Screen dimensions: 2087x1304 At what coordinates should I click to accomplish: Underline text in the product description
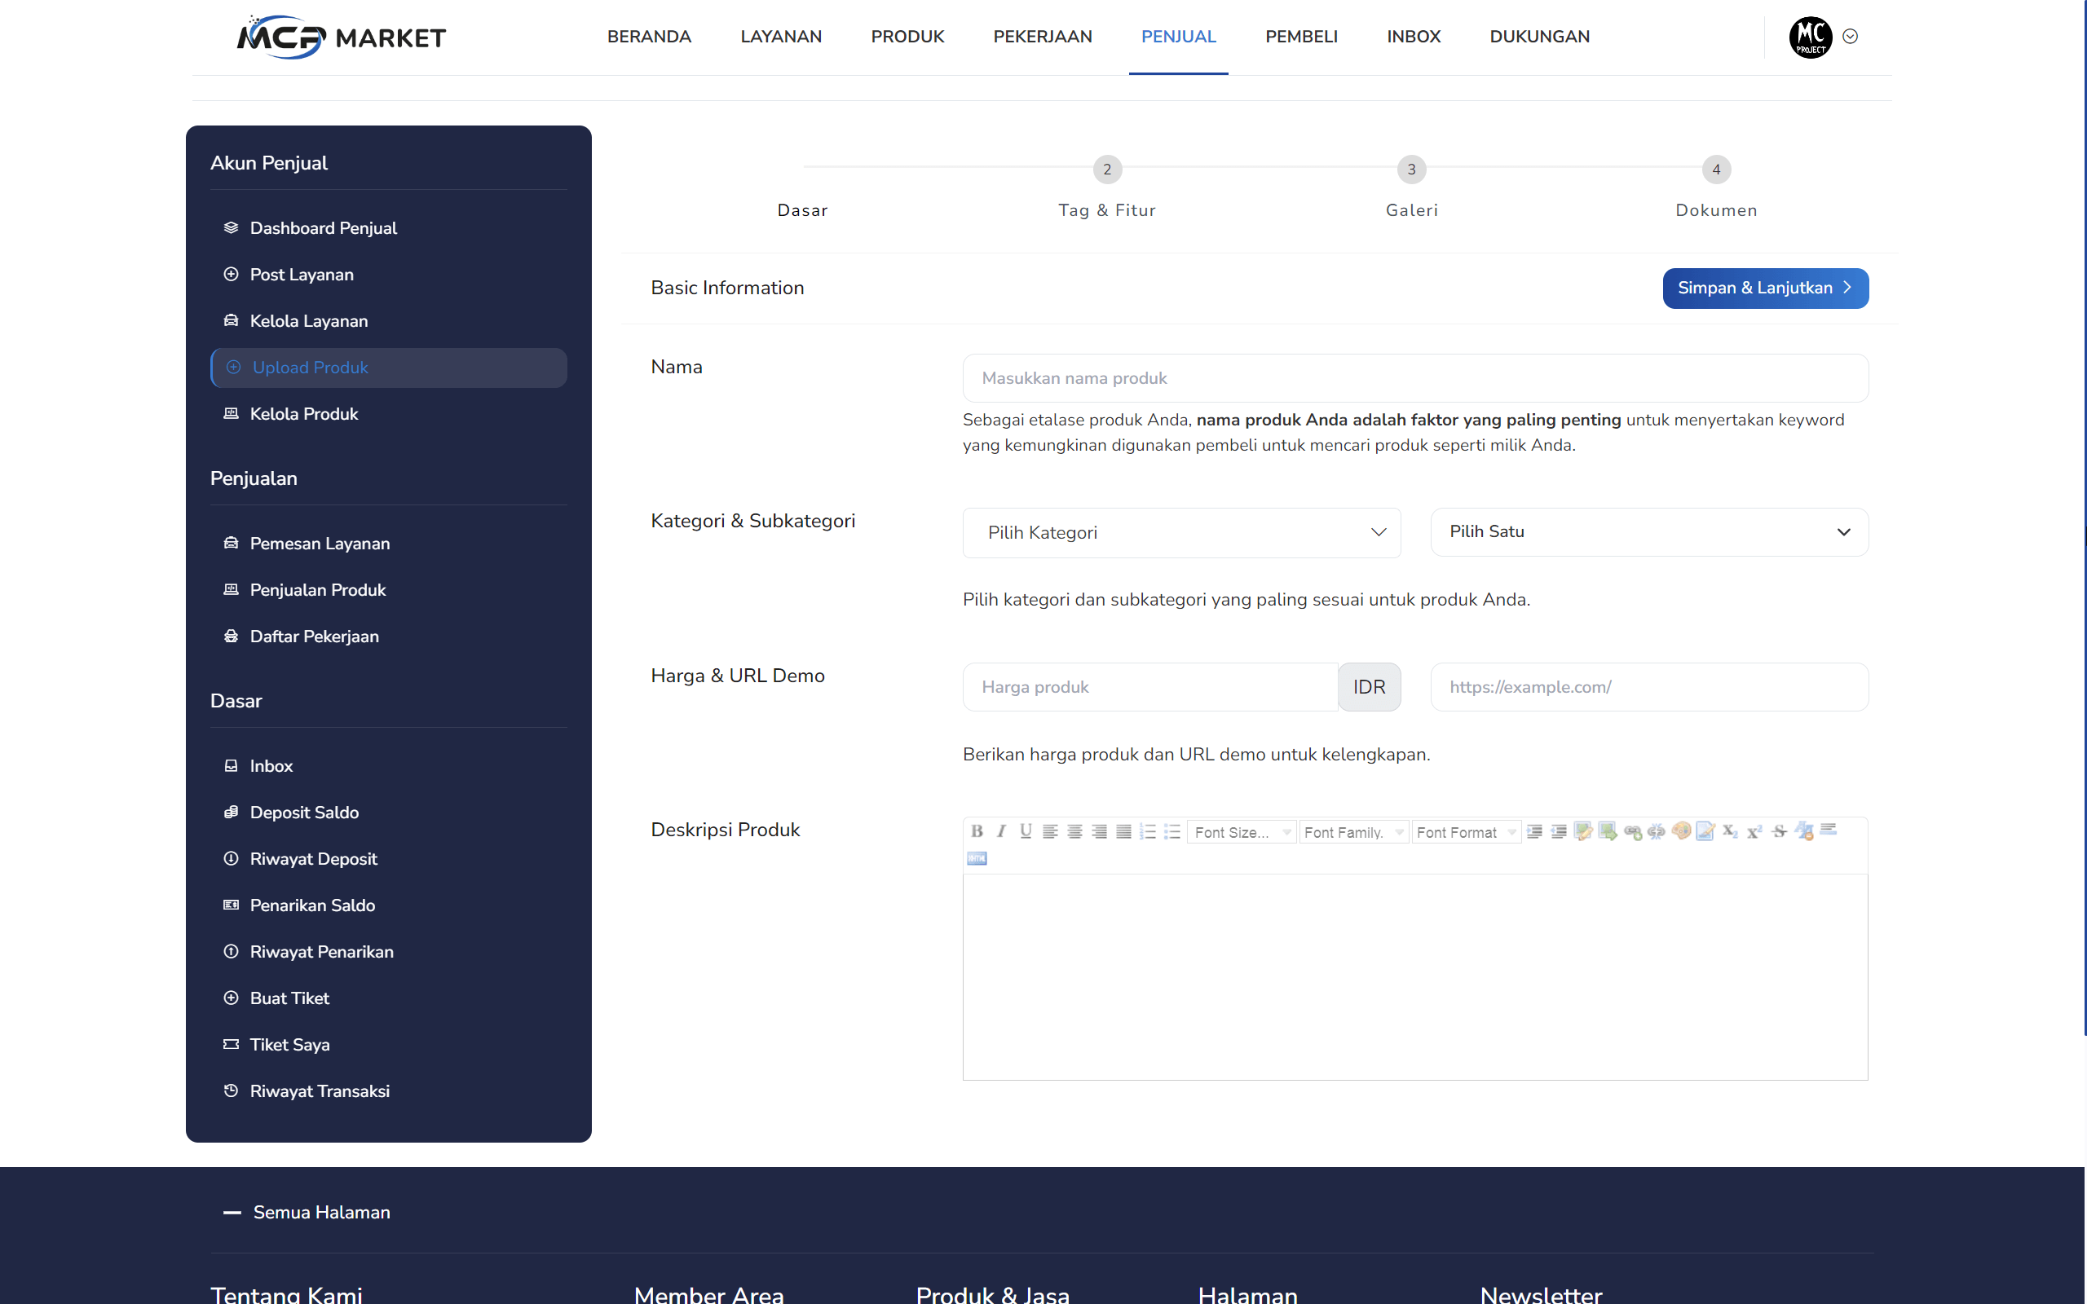(x=1026, y=831)
